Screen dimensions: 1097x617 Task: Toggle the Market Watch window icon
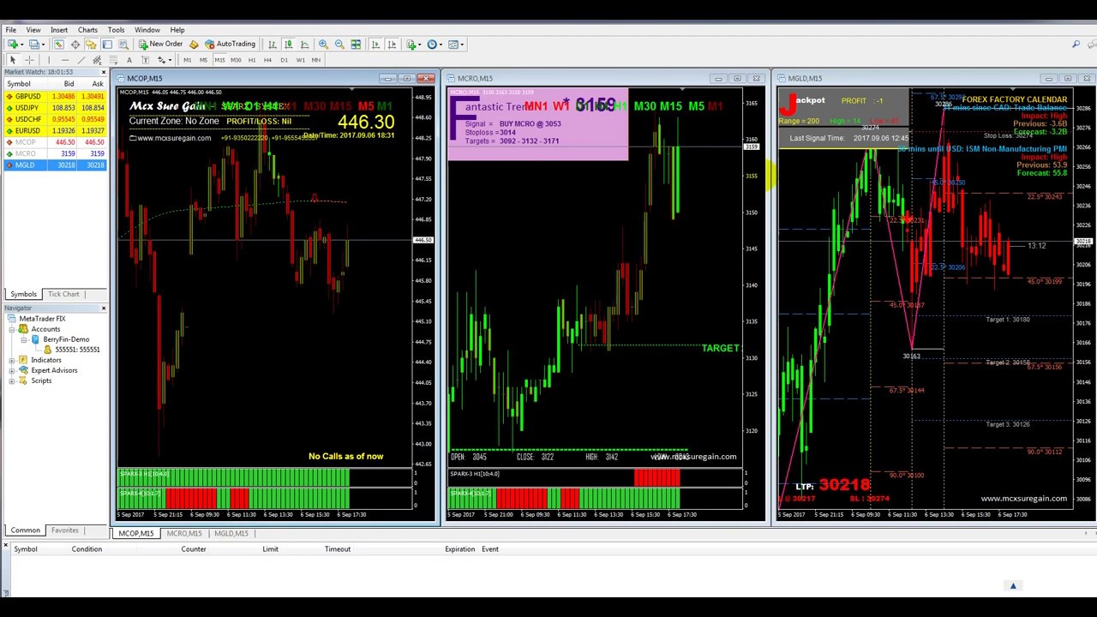pos(58,44)
